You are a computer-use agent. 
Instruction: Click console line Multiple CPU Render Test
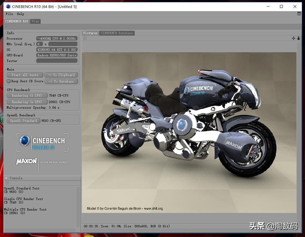[25, 209]
